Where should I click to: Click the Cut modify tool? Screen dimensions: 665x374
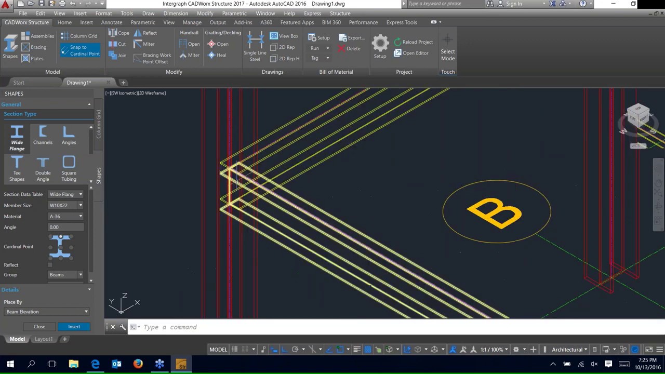(117, 44)
